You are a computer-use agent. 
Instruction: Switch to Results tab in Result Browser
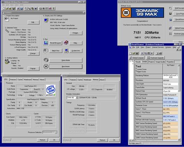pos(138,62)
